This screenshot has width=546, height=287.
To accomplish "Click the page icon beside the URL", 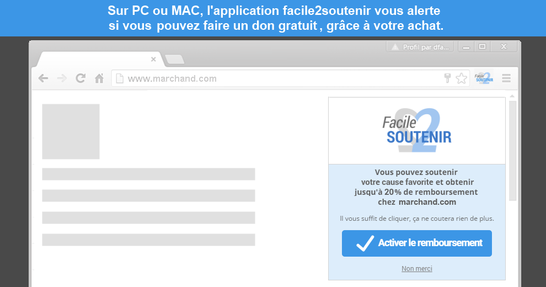I will (x=120, y=78).
